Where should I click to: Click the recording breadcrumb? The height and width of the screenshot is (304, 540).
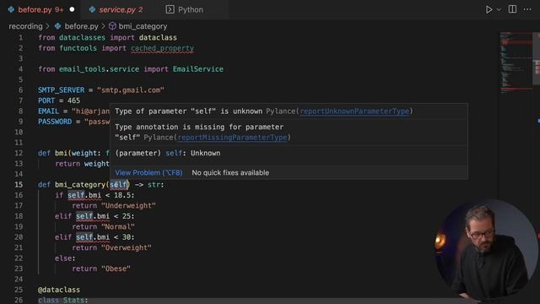click(x=25, y=26)
